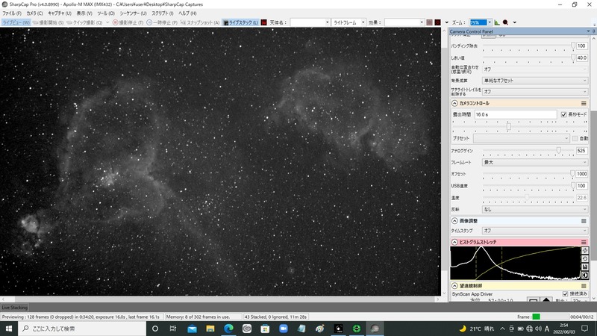Click the save stretch icon by histogram

585,267
